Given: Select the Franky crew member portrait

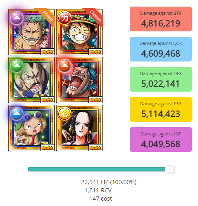Looking at the screenshot, I should (79, 80).
